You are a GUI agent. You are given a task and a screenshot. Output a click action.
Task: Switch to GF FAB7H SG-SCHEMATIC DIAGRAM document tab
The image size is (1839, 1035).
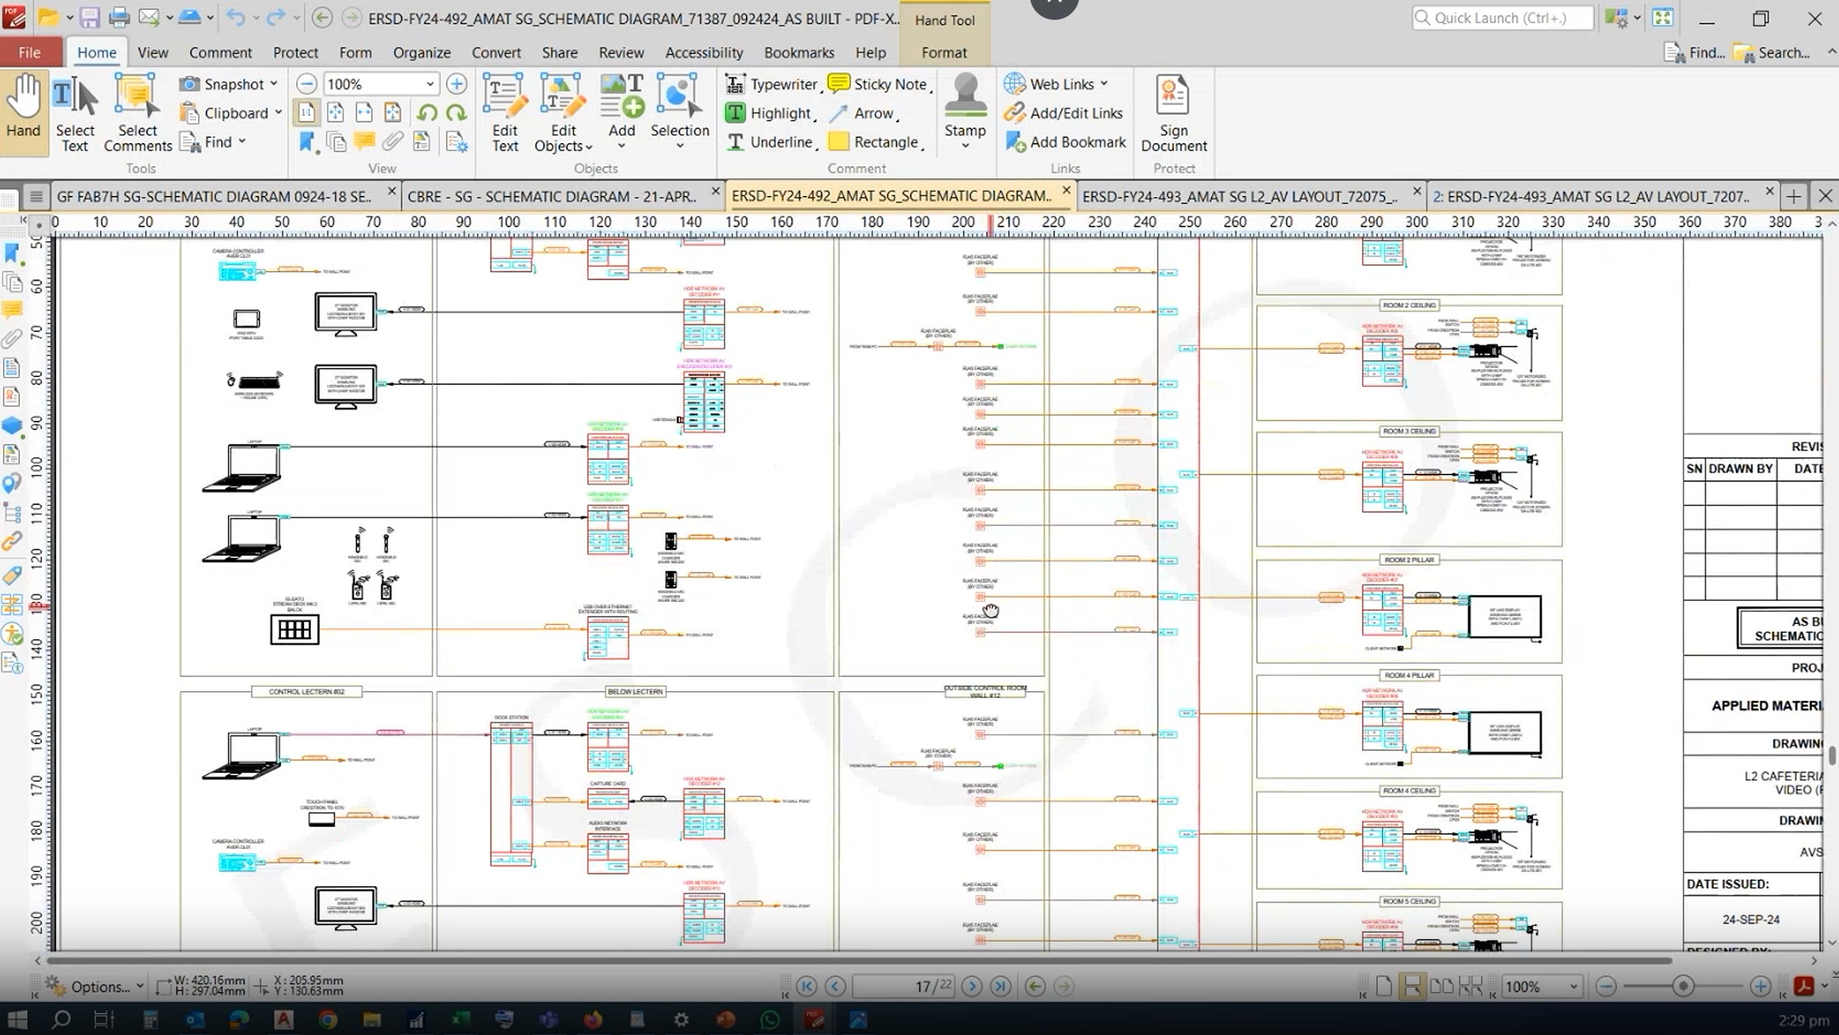click(214, 196)
